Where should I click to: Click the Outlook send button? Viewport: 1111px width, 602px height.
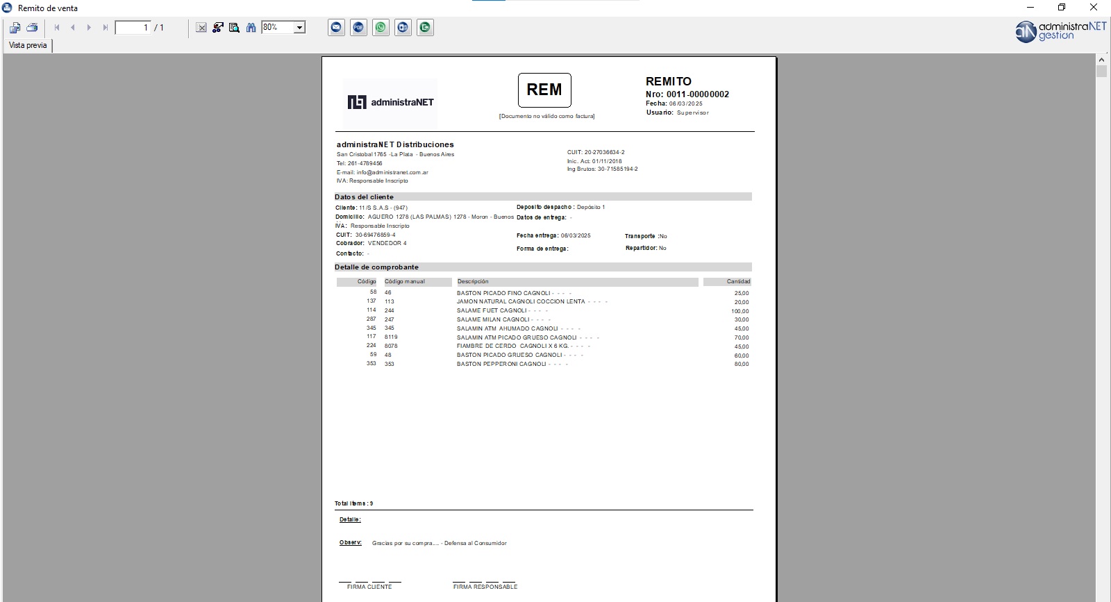point(403,28)
